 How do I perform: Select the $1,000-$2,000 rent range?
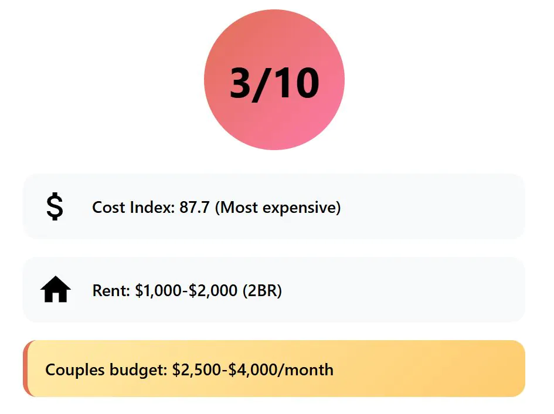[186, 291]
